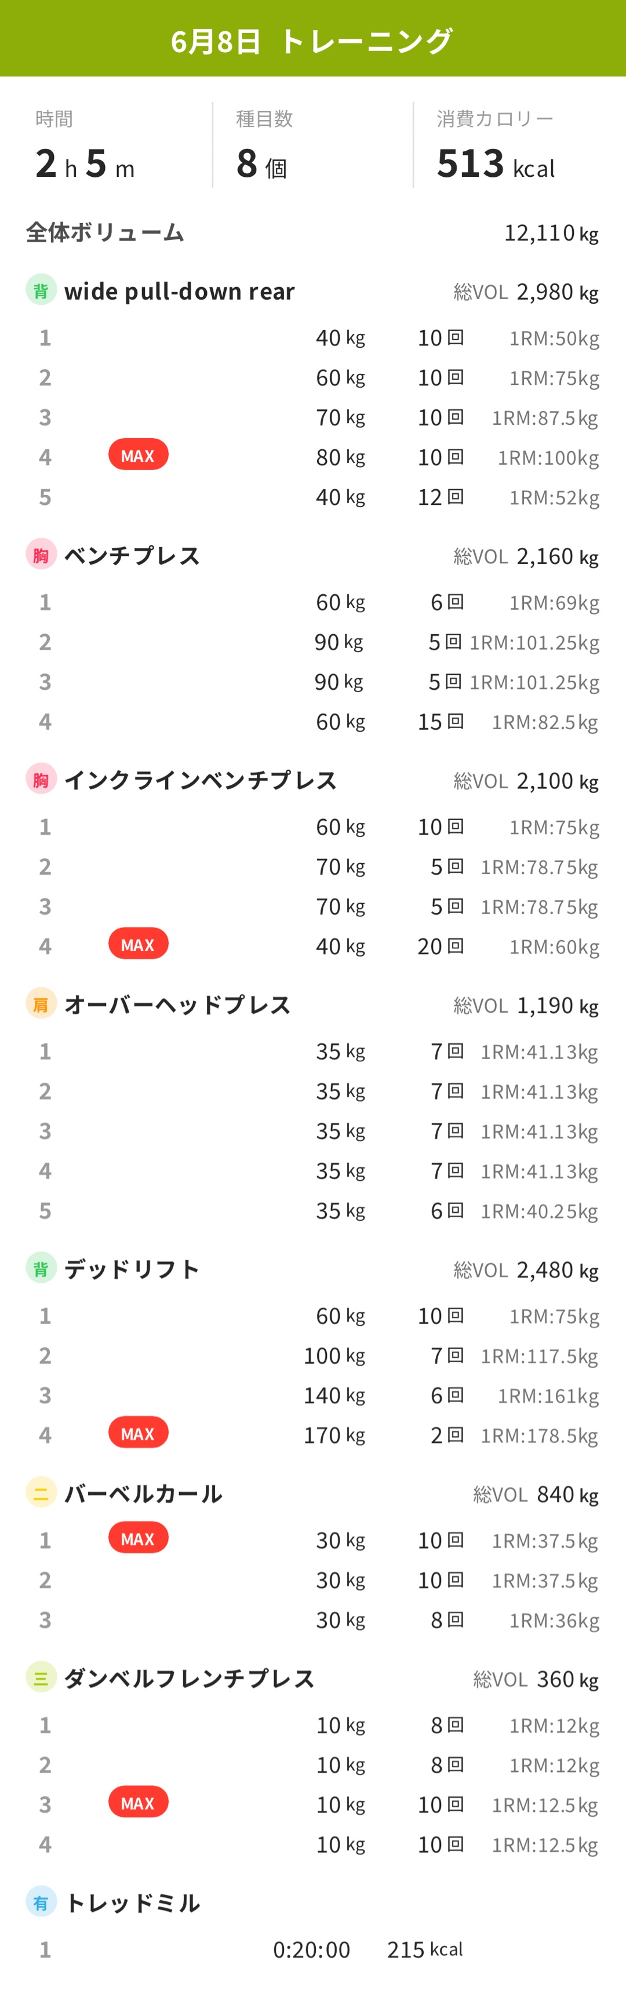This screenshot has height=1990, width=626.
Task: Click the pink chest icon beside ベンチプレス
Action: click(41, 554)
